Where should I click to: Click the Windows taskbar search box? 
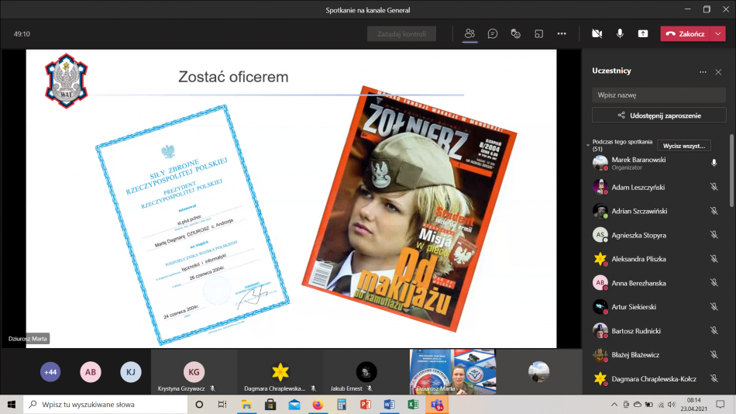105,405
